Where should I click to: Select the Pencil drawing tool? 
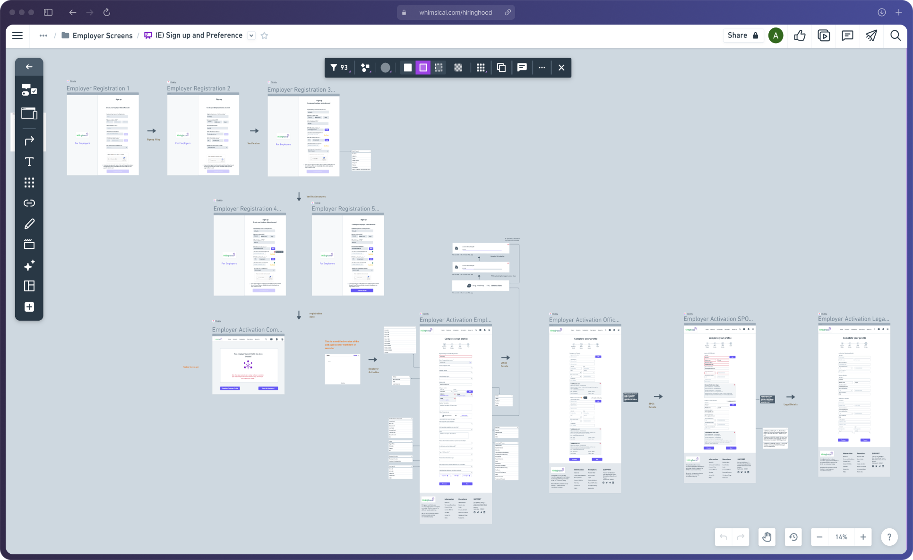pos(29,223)
